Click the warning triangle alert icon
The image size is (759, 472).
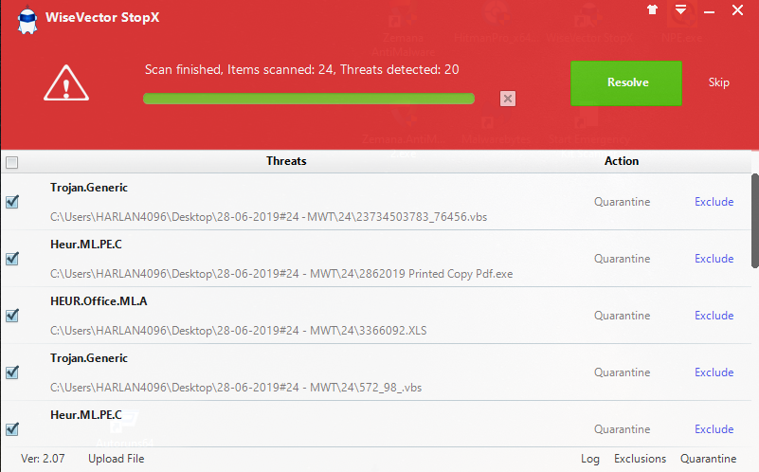(66, 83)
